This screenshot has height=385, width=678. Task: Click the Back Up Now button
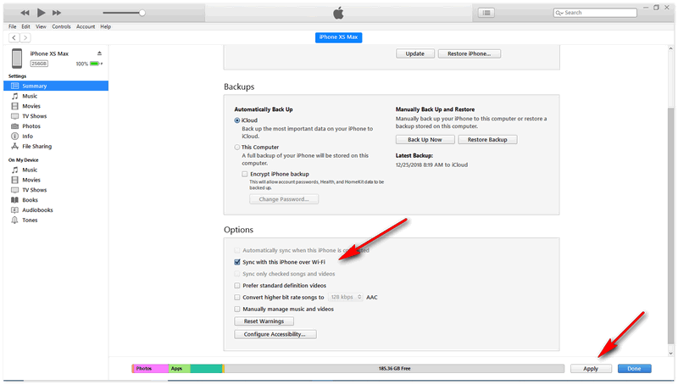click(x=425, y=140)
